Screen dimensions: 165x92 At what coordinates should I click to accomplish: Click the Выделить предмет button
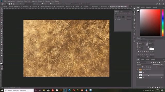(74, 4)
